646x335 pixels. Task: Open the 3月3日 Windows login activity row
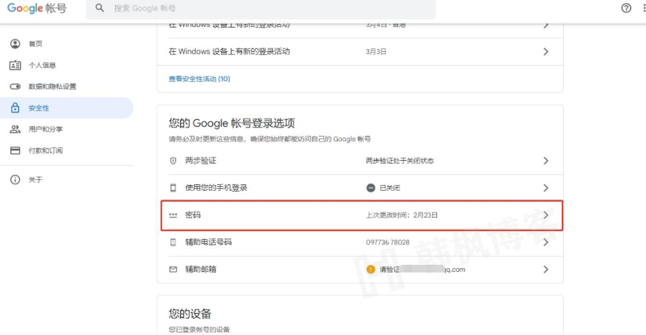pos(360,52)
